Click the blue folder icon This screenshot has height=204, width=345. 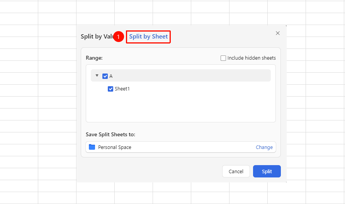(92, 147)
